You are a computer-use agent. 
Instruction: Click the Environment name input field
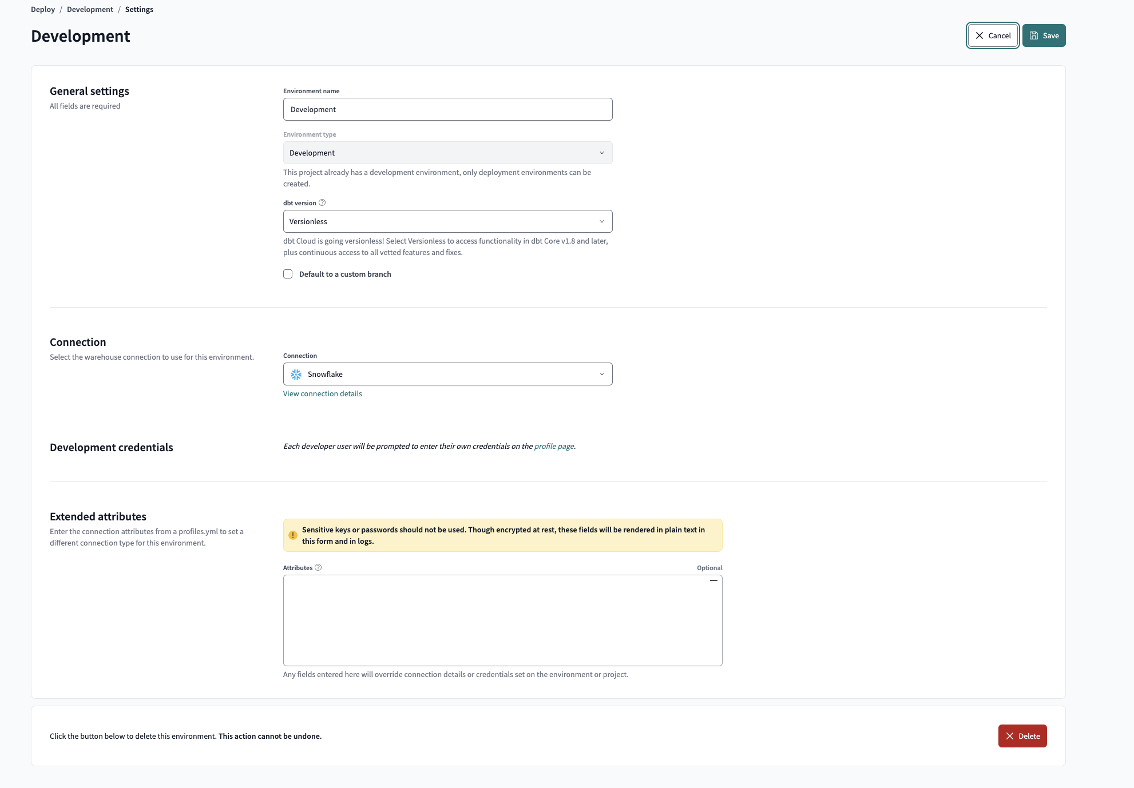[447, 109]
